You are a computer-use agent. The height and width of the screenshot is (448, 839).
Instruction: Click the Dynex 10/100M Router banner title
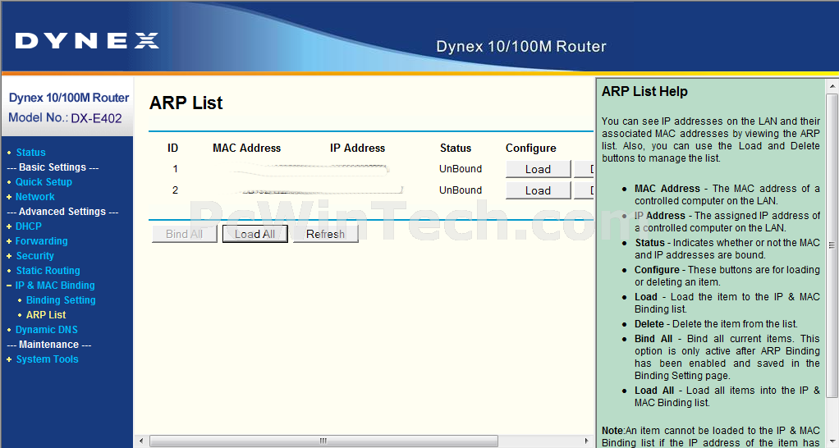(x=521, y=47)
